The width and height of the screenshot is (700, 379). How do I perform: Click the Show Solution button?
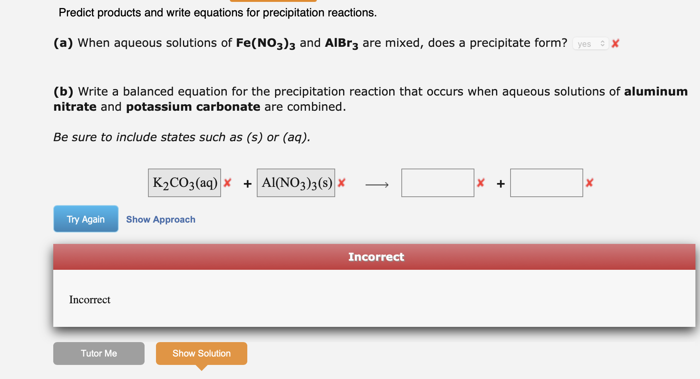tap(201, 353)
